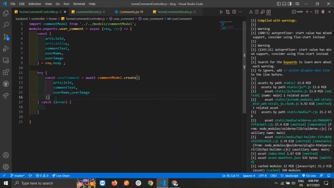Image resolution: width=334 pixels, height=188 pixels.
Task: Toggle the secondary side bar layout icon
Action: point(290,4)
